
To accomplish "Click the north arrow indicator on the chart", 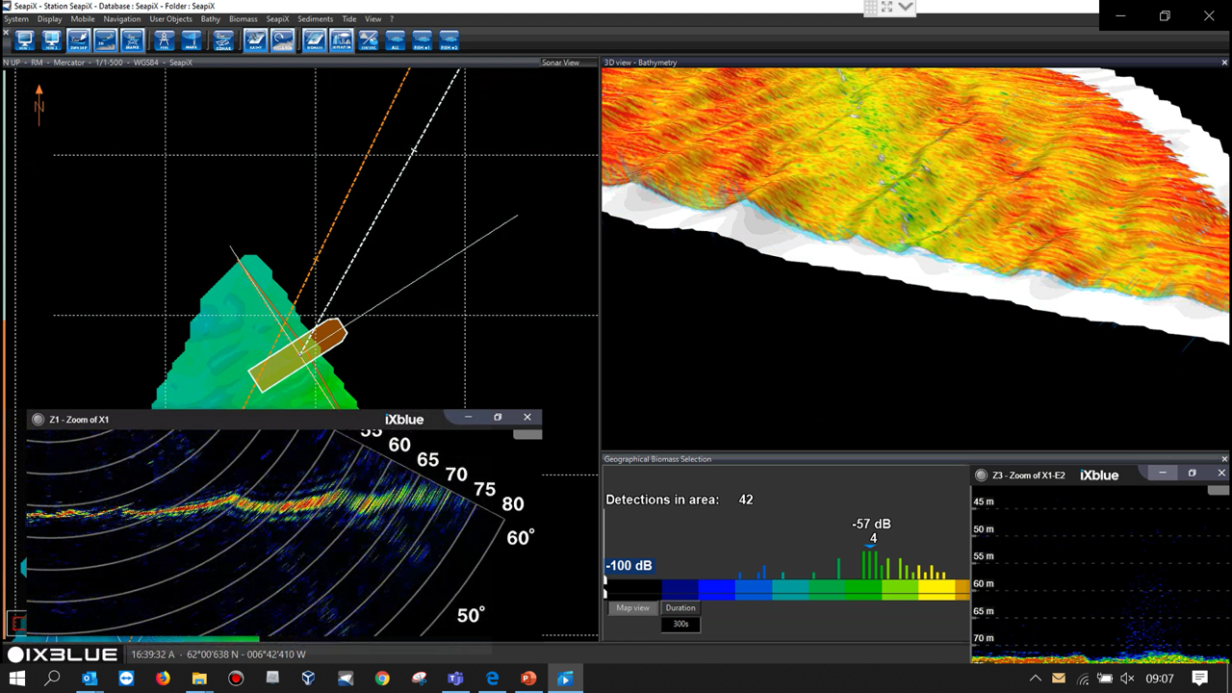I will coord(39,104).
